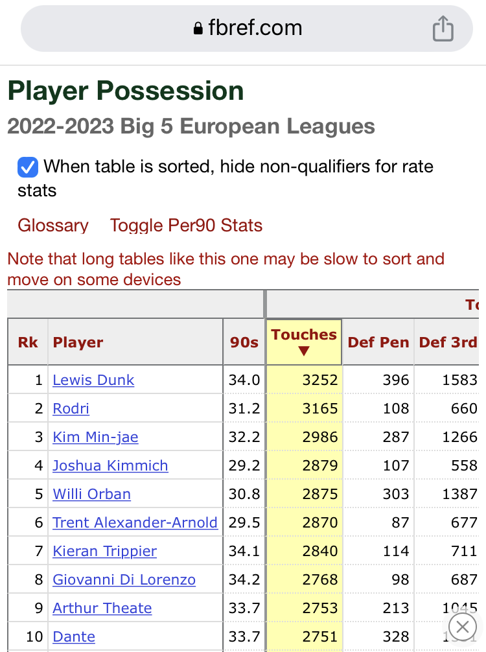Open Dante player page link
Viewport: 486px width, 652px height.
(74, 636)
